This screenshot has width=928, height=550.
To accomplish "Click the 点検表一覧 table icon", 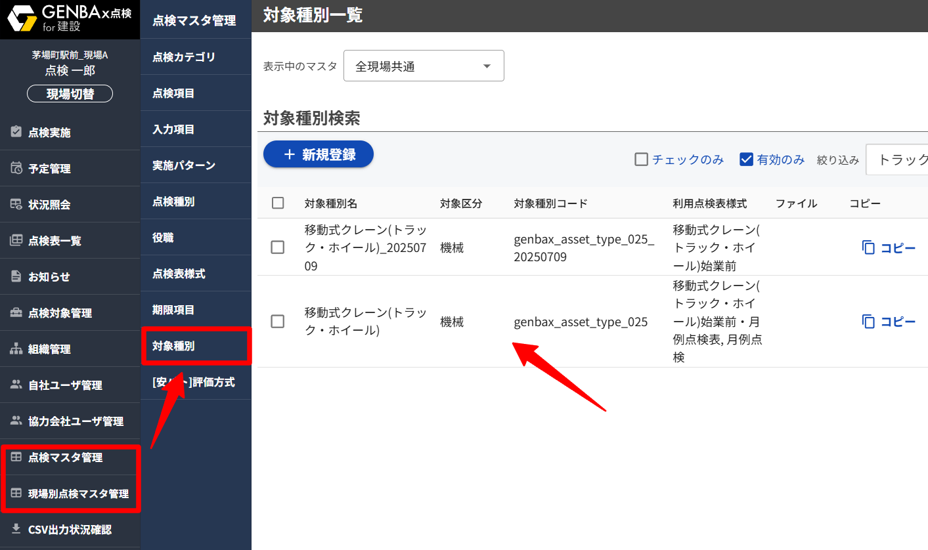I will click(x=16, y=240).
